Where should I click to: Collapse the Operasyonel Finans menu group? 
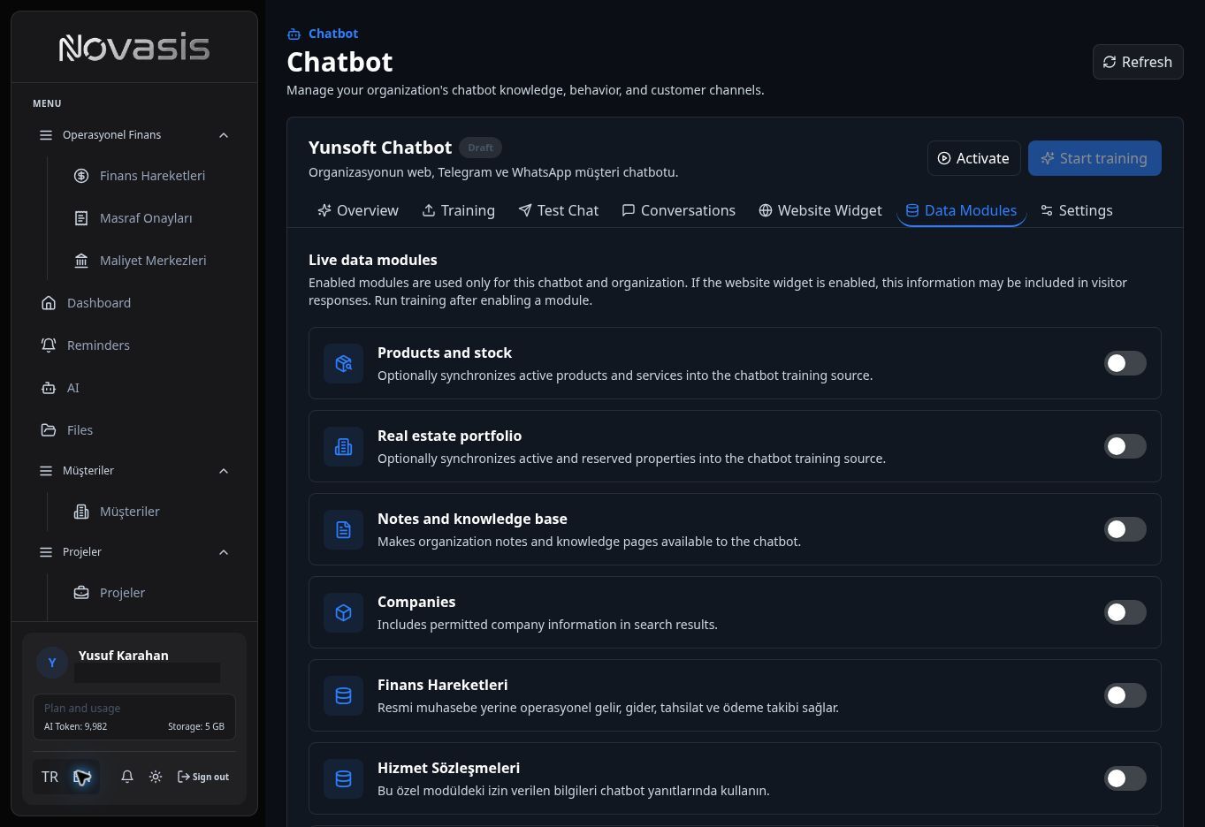pyautogui.click(x=224, y=135)
